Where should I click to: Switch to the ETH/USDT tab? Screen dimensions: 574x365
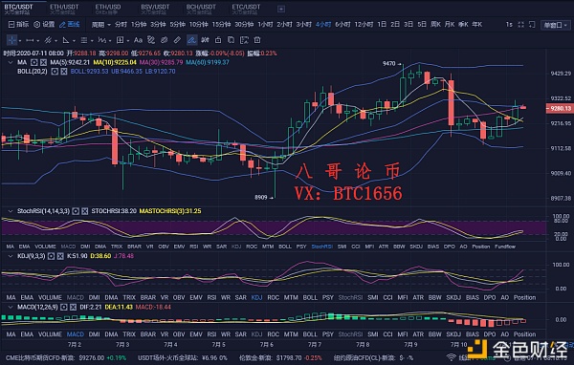tap(64, 10)
